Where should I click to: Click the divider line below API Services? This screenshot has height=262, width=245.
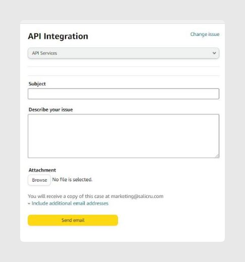124,67
